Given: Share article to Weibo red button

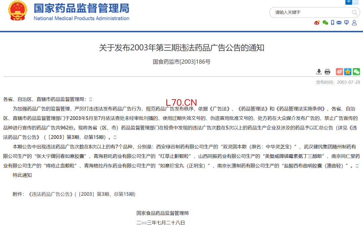Looking at the screenshot, I should 339,72.
